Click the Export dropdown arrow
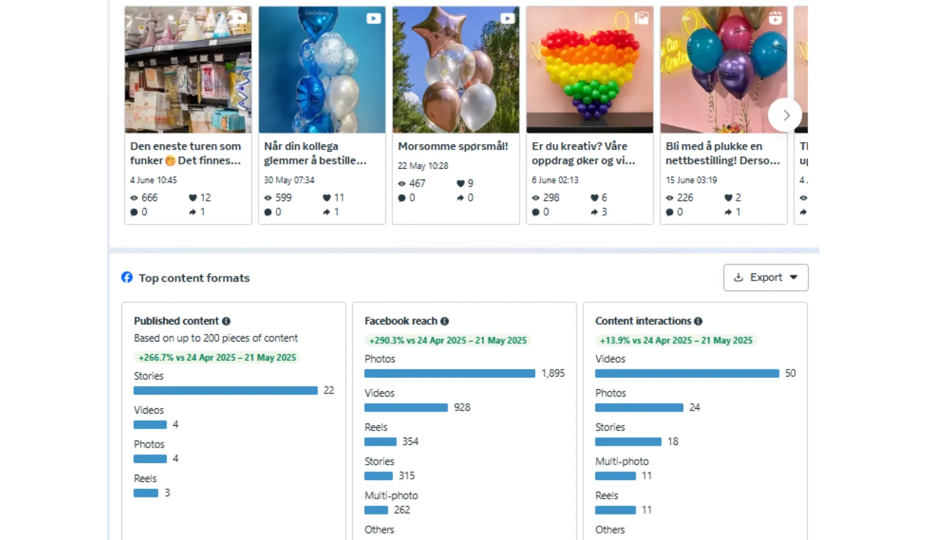The height and width of the screenshot is (540, 926). 794,277
